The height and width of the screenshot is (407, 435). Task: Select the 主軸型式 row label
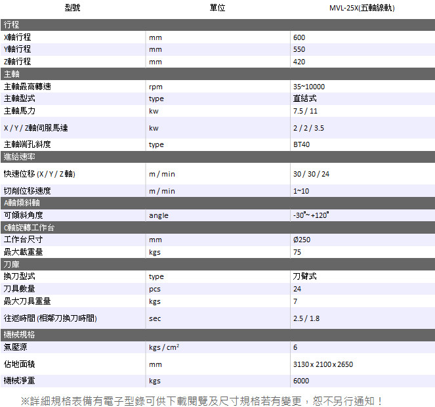pos(20,98)
